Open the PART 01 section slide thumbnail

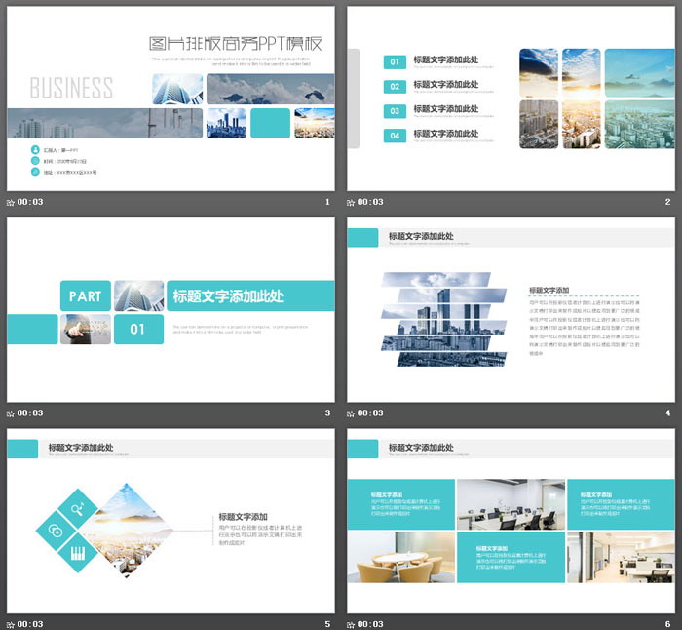(170, 309)
